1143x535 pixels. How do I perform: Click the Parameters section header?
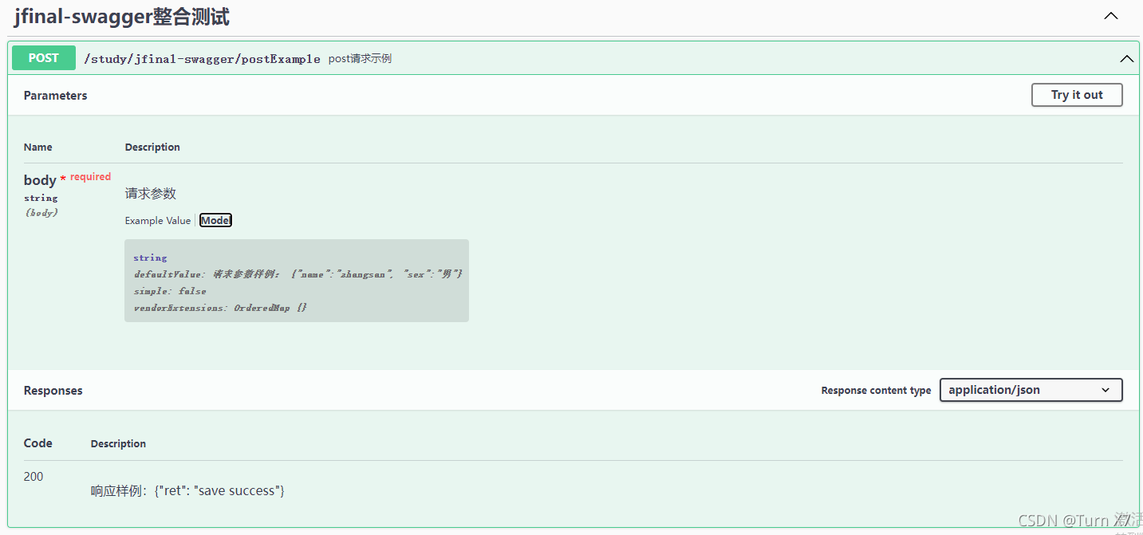(x=56, y=96)
